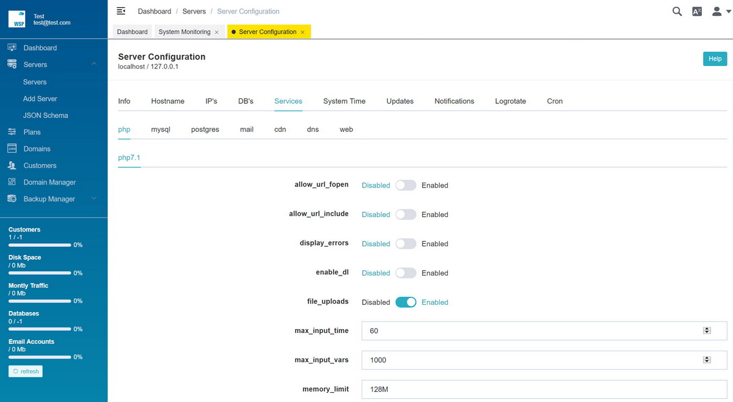Open the DB's tab

(x=246, y=101)
